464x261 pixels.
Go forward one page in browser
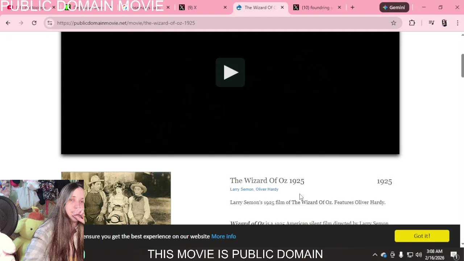[x=21, y=23]
